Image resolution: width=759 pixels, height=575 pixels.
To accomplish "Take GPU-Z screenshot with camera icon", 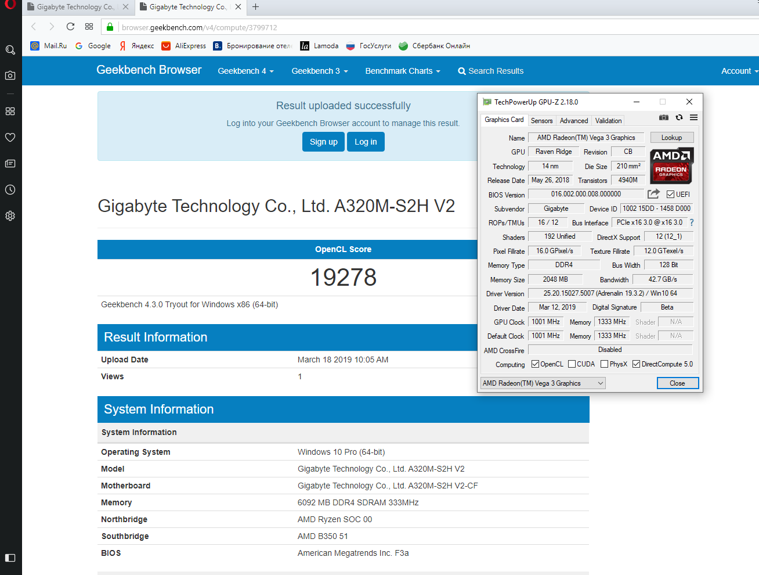I will click(x=664, y=117).
